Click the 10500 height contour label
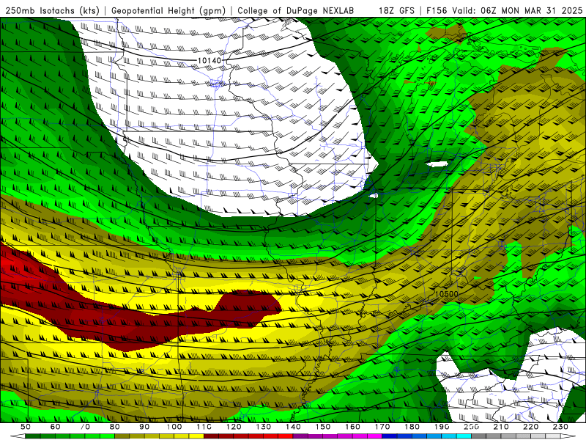The height and width of the screenshot is (440, 586). 447,294
